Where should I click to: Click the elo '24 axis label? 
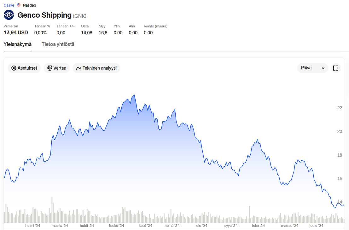(202, 226)
